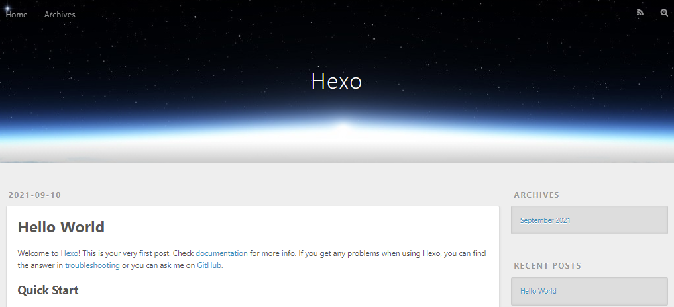
Task: Open the Archives navigation item
Action: pyautogui.click(x=60, y=14)
